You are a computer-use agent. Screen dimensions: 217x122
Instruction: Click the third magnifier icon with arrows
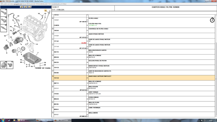click(30, 7)
